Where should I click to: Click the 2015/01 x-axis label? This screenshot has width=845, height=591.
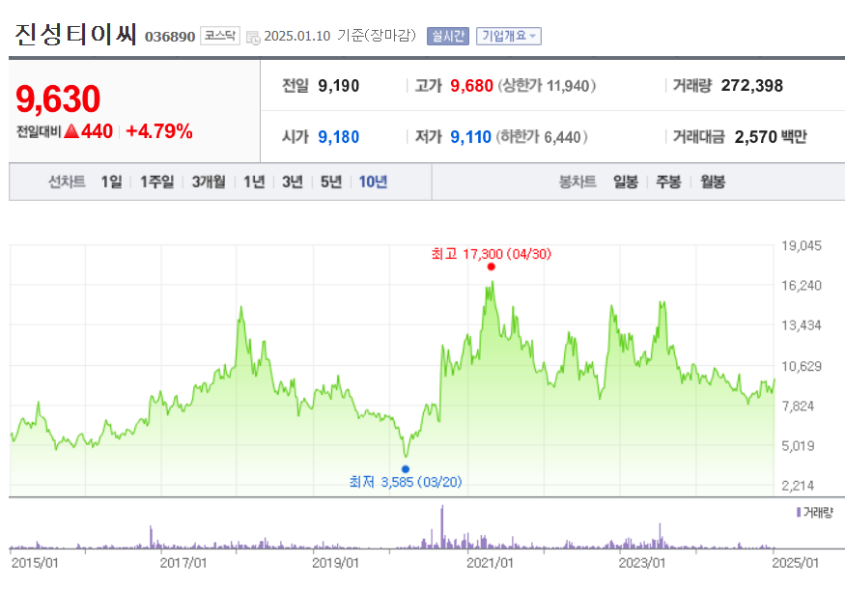click(35, 563)
